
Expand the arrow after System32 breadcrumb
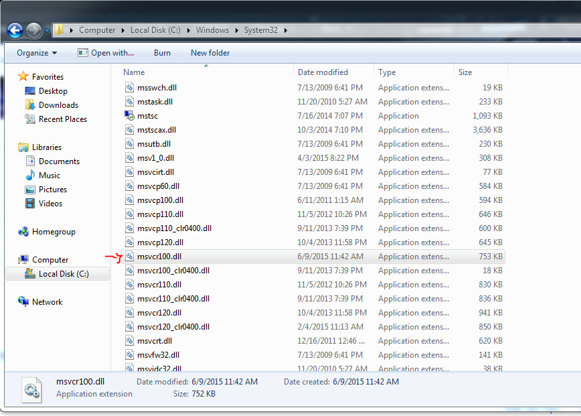point(285,30)
